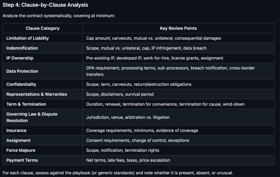Click the Payment Terms cell
Image resolution: width=280 pixels, height=177 pixels.
pyautogui.click(x=22, y=160)
